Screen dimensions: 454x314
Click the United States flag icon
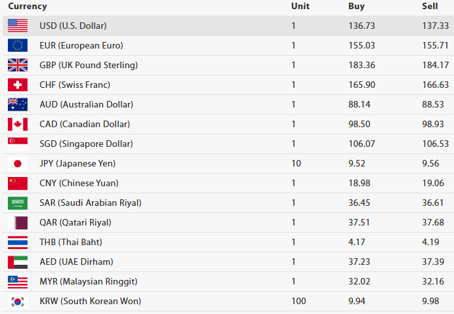18,26
